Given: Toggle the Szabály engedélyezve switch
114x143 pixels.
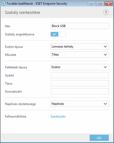Looking at the screenshot, I should point(58,34).
